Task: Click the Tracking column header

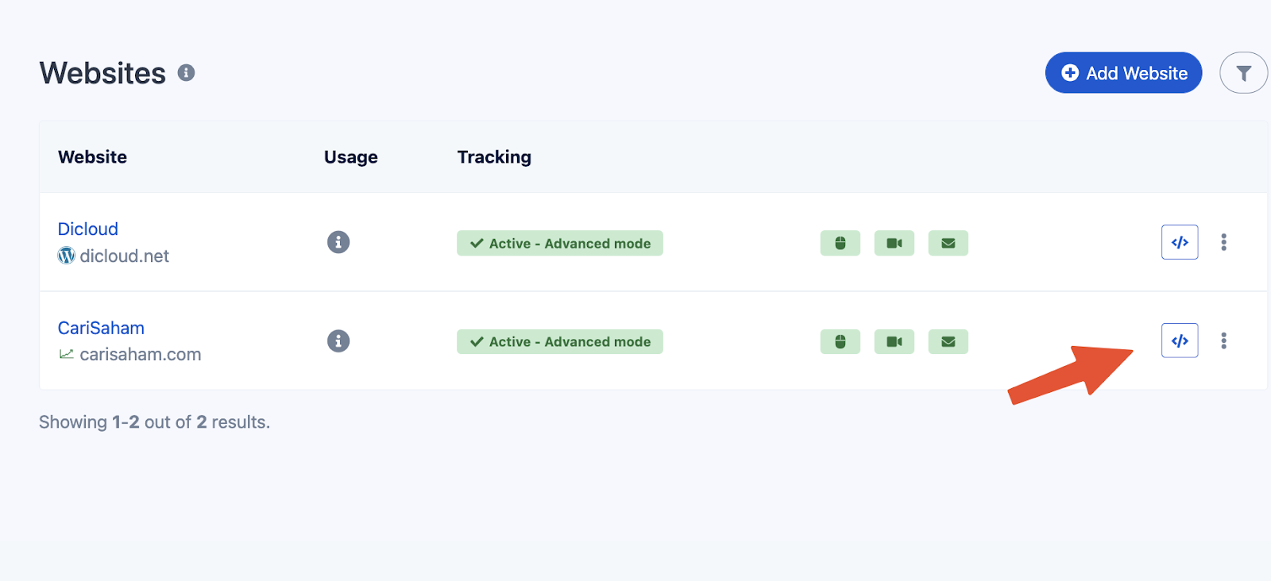Action: point(494,157)
